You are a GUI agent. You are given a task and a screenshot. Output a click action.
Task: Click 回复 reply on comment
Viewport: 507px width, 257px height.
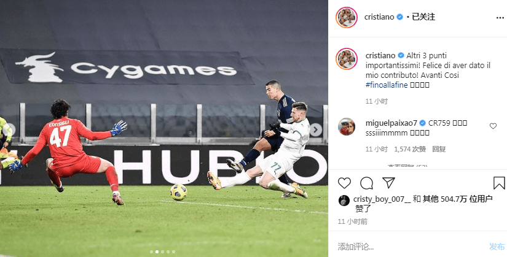tap(439, 149)
